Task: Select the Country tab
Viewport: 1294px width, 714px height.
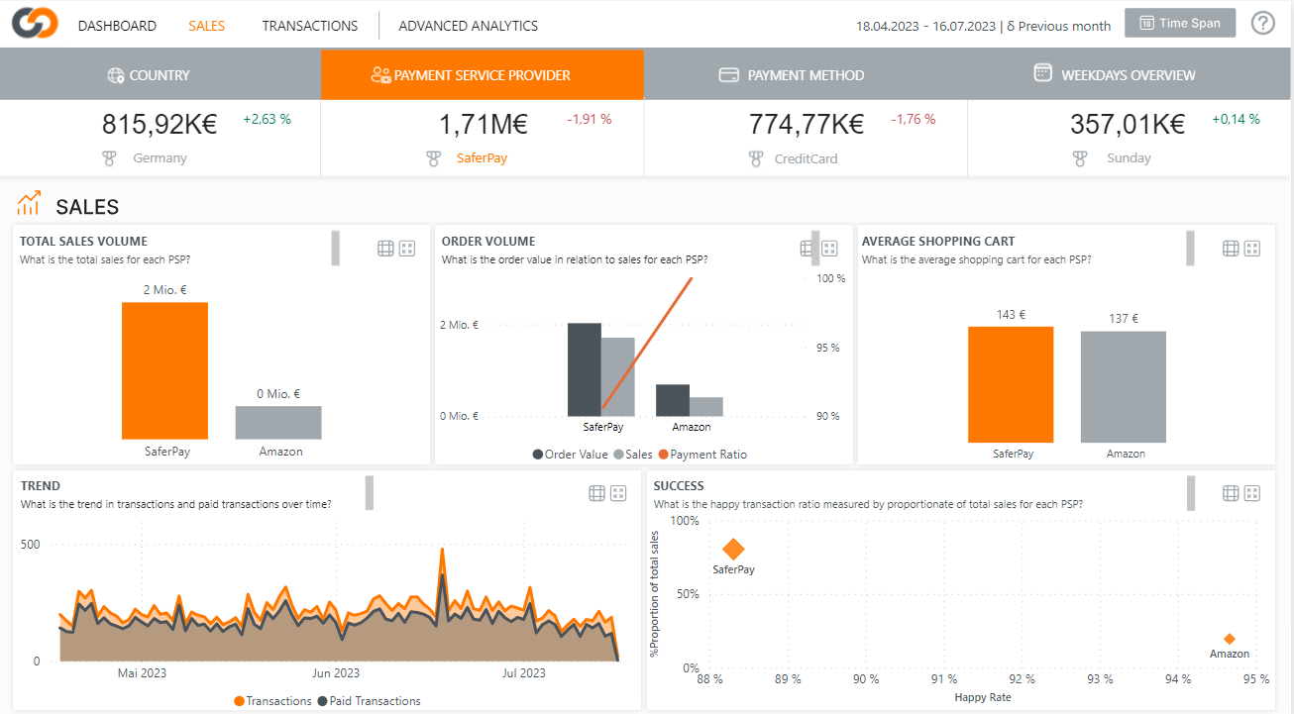Action: click(x=160, y=75)
